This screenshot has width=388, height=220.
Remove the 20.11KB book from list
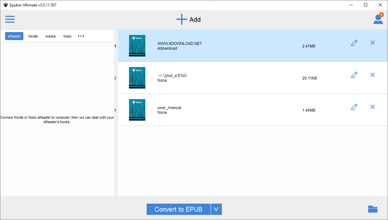pos(373,75)
